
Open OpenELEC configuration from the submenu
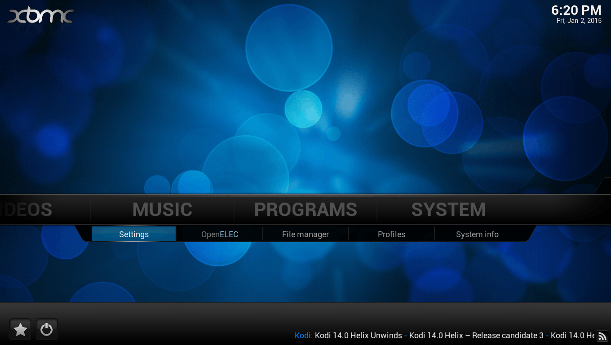pos(220,234)
